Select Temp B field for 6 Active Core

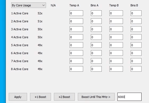click(116, 53)
